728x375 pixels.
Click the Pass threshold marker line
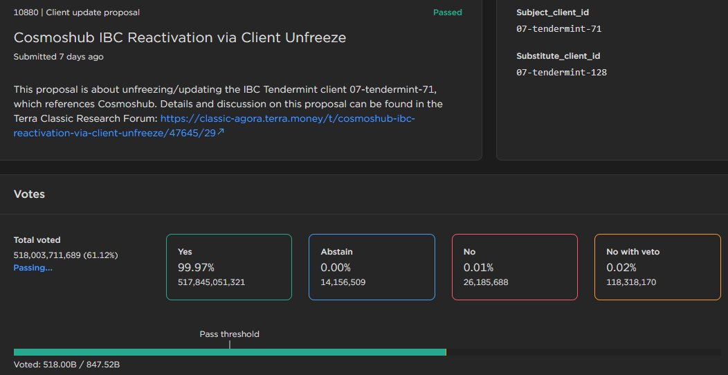pyautogui.click(x=230, y=344)
